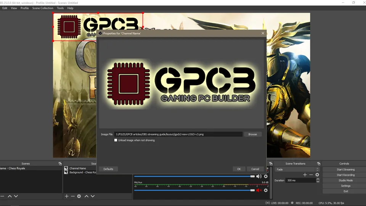Enable Unload image when not showing
The height and width of the screenshot is (206, 366).
tap(116, 140)
